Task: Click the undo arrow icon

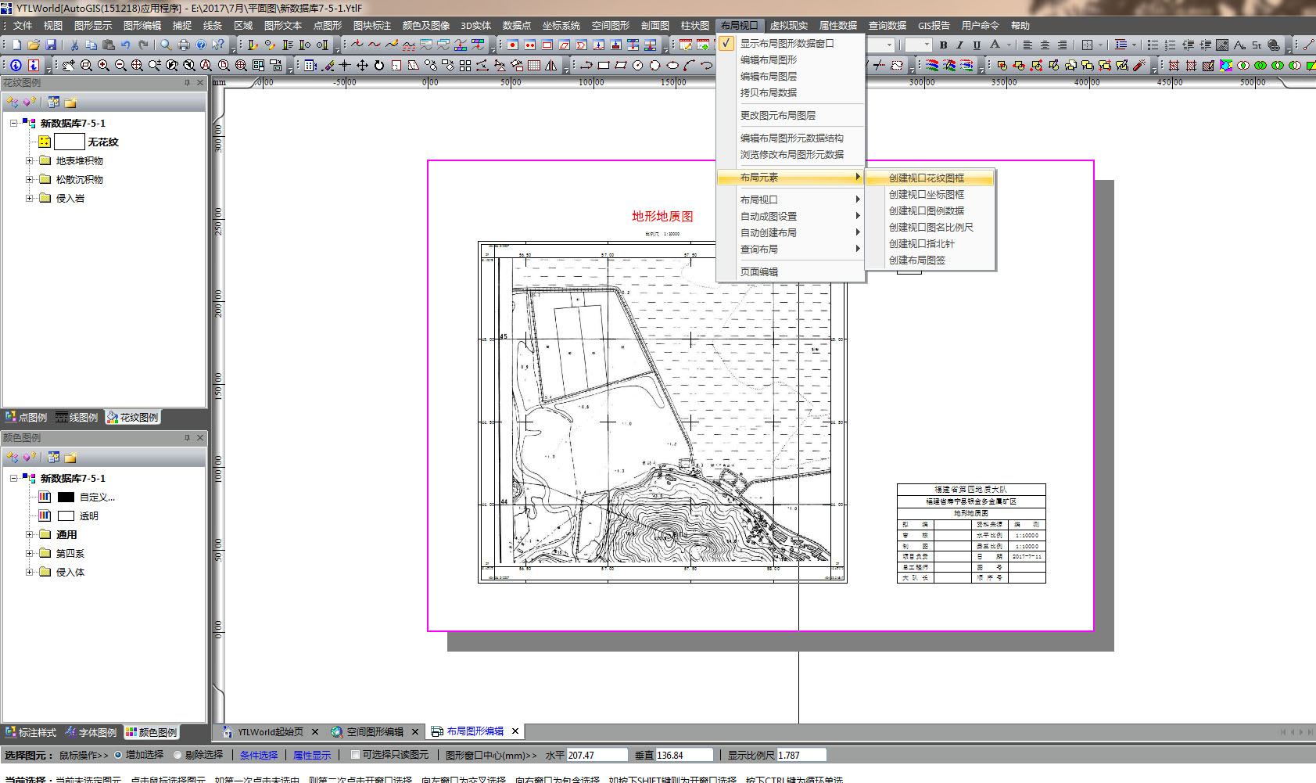Action: 126,45
